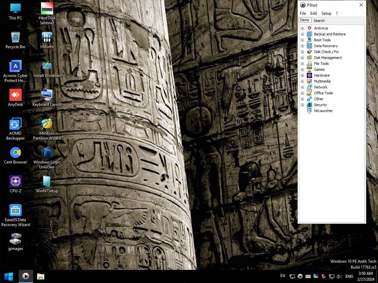The image size is (378, 283).
Task: Expand the Antivirus group in PStart
Action: coord(302,28)
